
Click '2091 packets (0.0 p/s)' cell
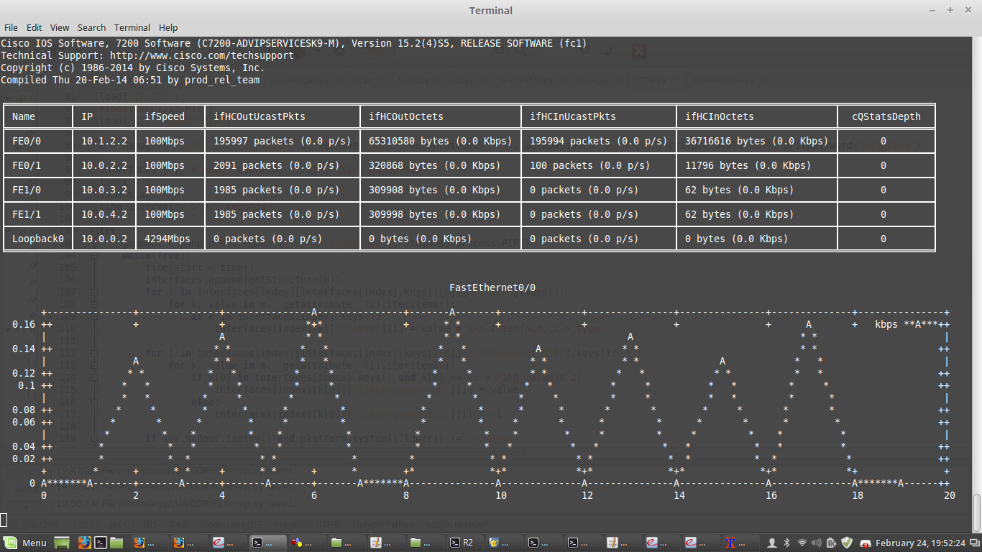click(277, 165)
